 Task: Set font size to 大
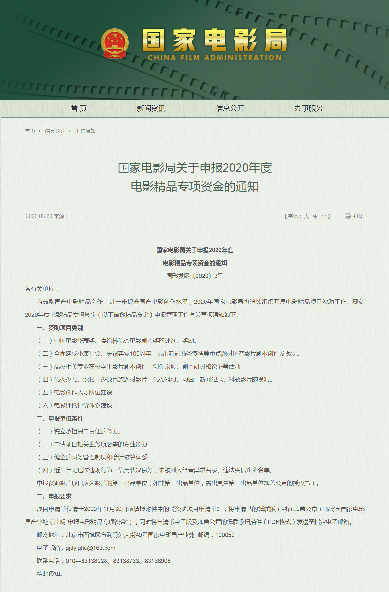point(306,216)
